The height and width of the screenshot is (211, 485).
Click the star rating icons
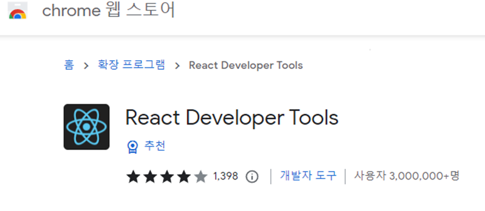click(x=167, y=177)
